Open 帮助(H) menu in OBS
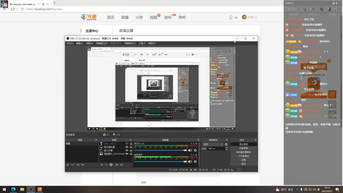 [x=152, y=43]
